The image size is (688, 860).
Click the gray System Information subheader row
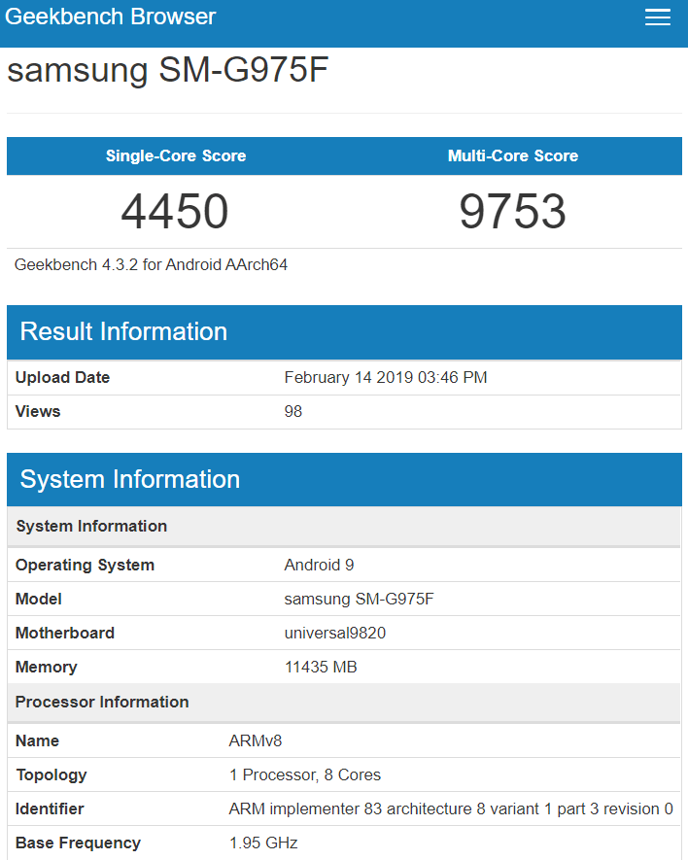click(344, 526)
